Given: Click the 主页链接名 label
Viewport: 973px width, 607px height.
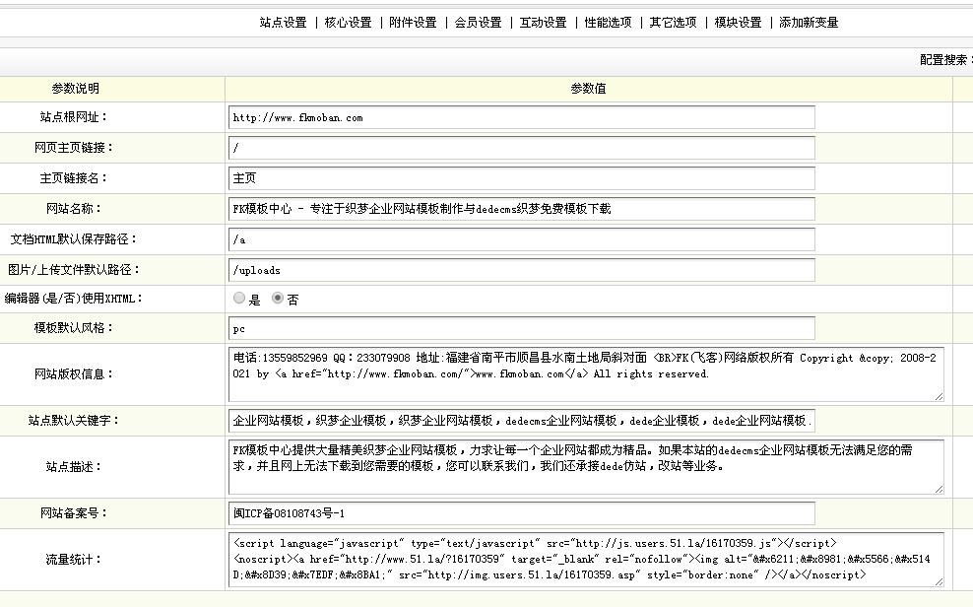Looking at the screenshot, I should point(73,178).
